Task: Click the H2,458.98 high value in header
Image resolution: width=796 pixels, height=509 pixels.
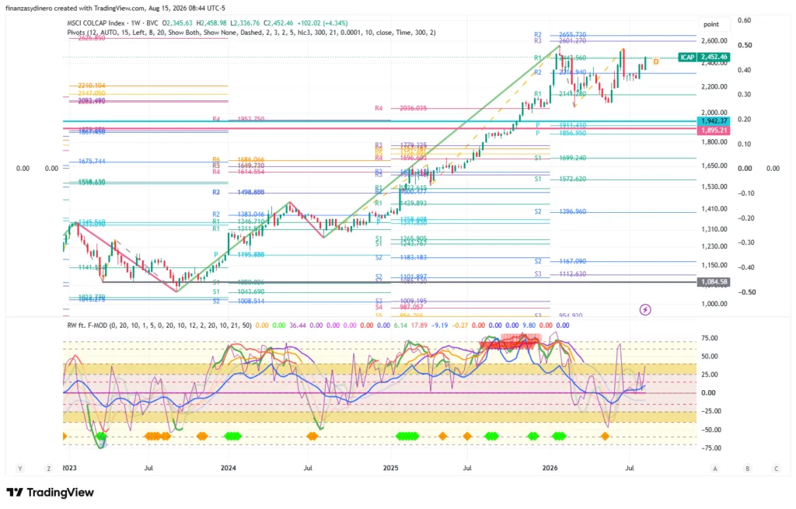Action: pyautogui.click(x=211, y=23)
